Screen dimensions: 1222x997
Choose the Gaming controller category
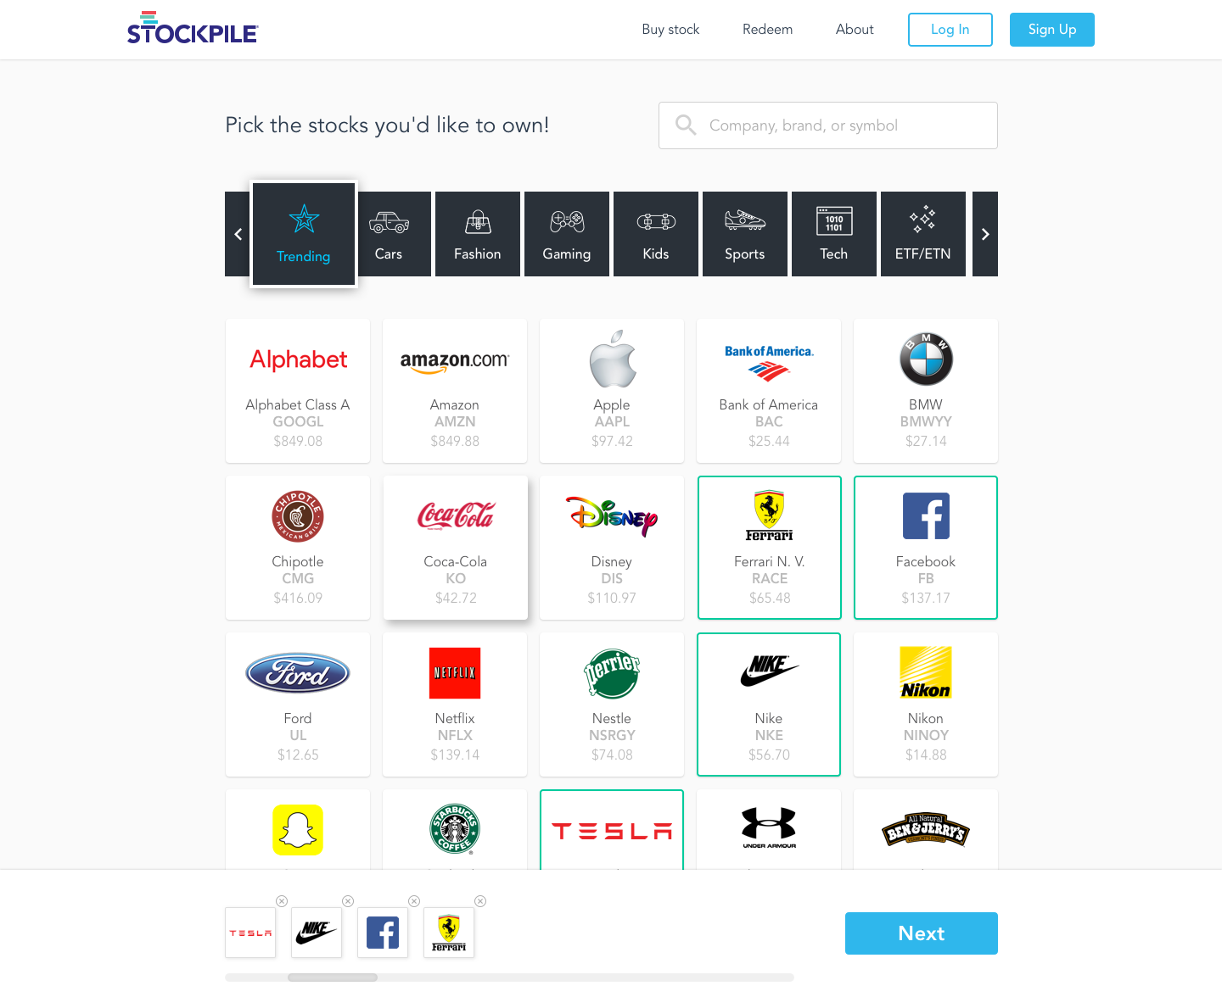(567, 234)
